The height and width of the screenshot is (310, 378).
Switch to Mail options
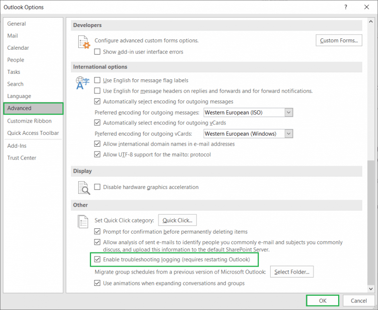(x=33, y=36)
